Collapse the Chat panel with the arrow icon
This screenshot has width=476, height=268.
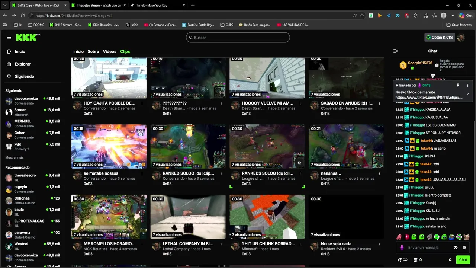pos(396,51)
